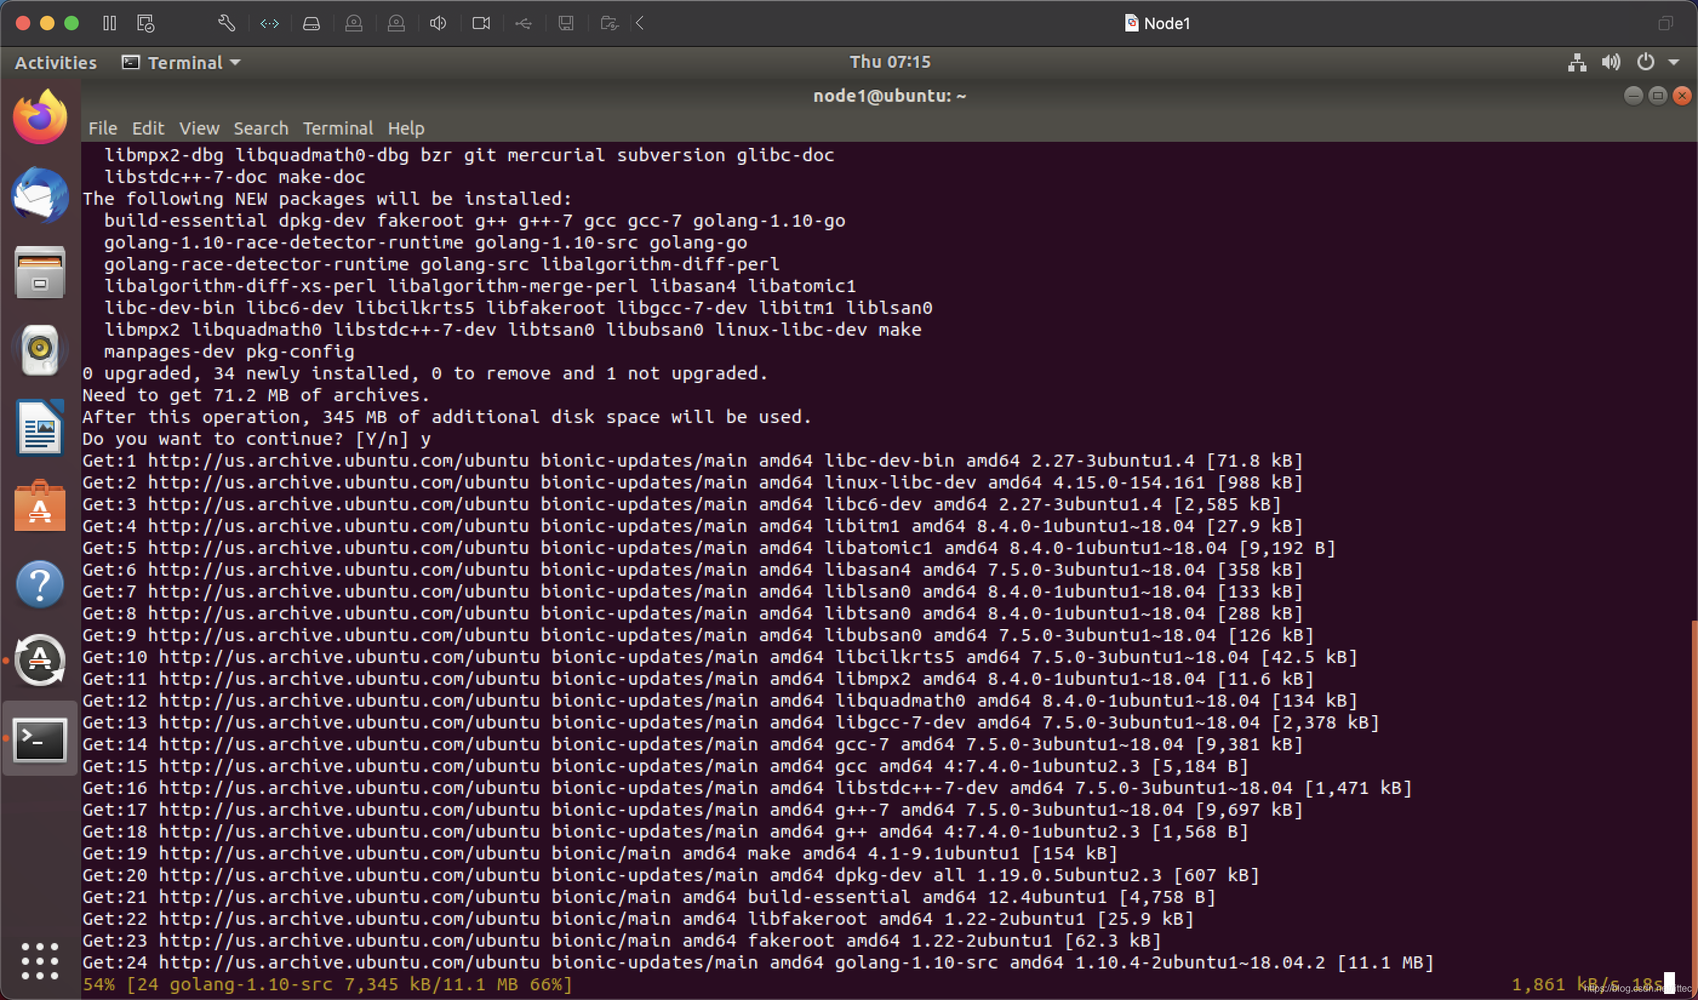Open the Help icon in the dock
Image resolution: width=1698 pixels, height=1000 pixels.
click(x=40, y=584)
